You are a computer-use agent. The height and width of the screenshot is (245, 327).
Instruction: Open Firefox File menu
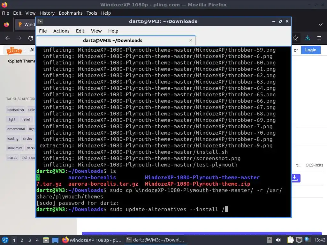[5, 13]
